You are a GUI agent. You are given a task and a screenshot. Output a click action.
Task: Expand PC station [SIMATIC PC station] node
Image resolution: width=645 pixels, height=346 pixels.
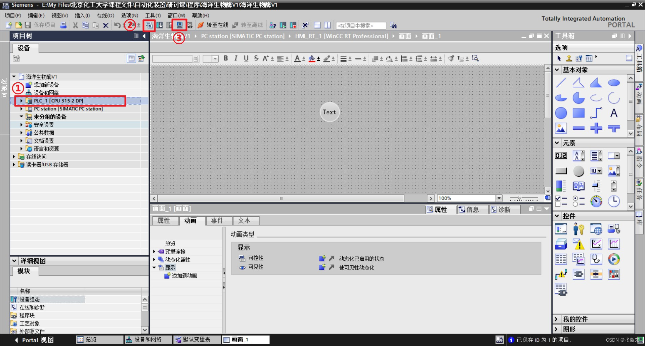click(x=21, y=109)
